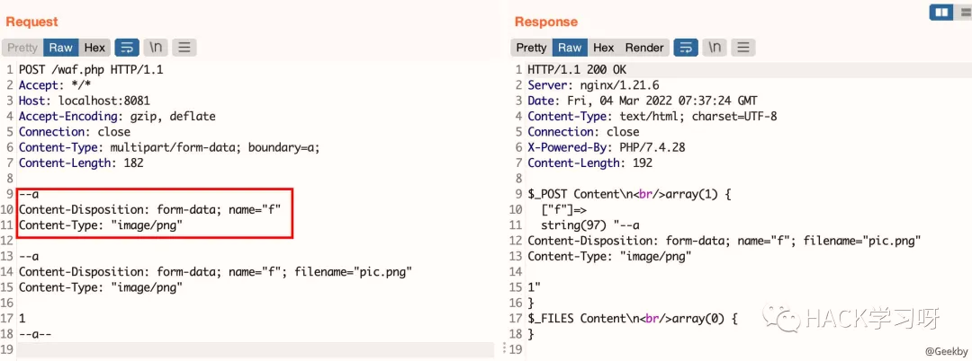Viewport: 972px width, 361px height.
Task: Open the Hex tab in Response
Action: click(604, 48)
